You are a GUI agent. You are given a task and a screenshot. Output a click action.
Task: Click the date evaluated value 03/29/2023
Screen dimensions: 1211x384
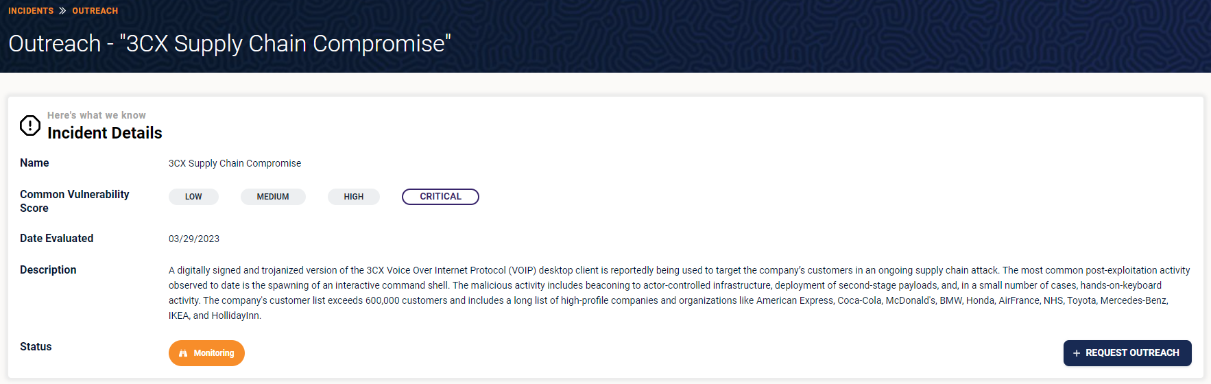(x=194, y=239)
